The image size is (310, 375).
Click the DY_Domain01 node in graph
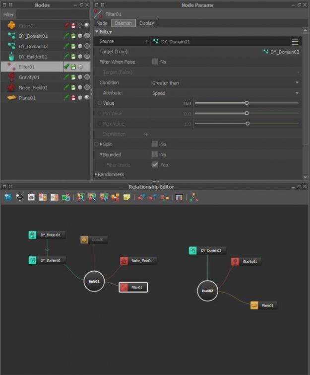pyautogui.click(x=47, y=260)
